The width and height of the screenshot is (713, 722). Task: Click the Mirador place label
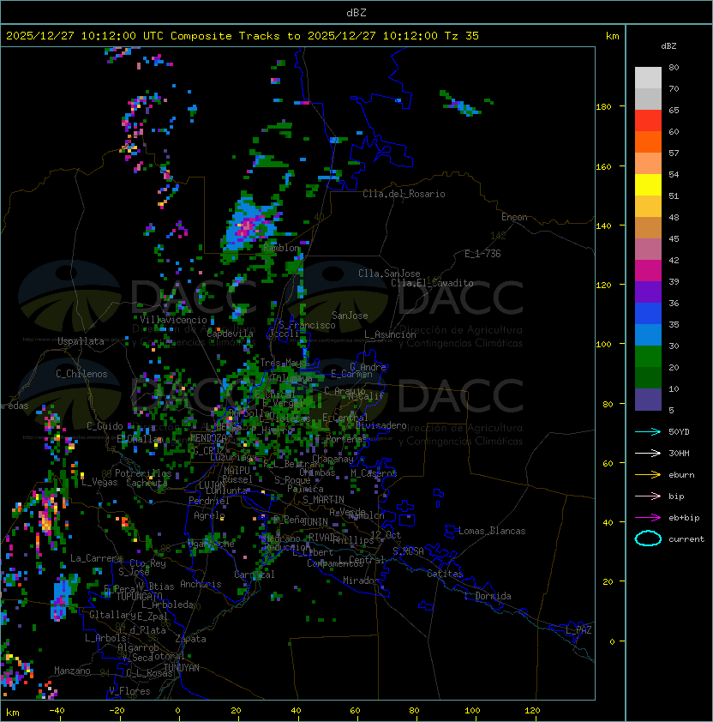[x=361, y=581]
